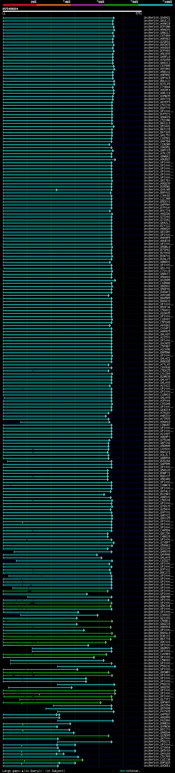Open hit UniRef100_B7FGN8

coord(157,27)
